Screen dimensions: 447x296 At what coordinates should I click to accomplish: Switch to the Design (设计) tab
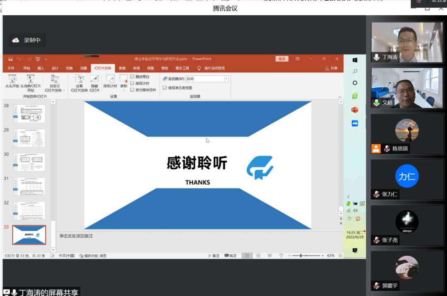[55, 68]
